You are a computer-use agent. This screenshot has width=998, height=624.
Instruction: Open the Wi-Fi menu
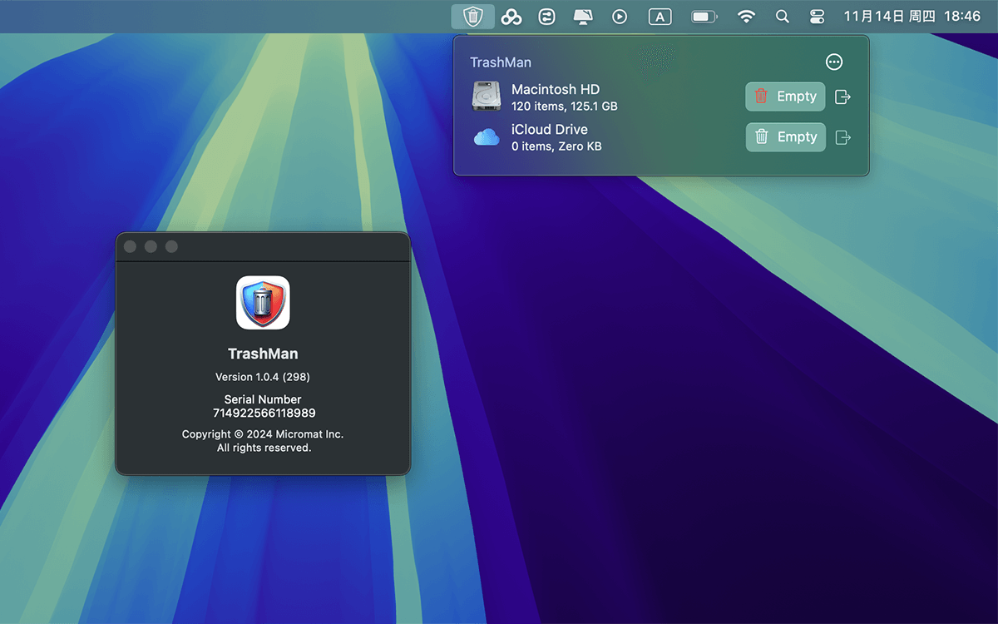tap(746, 17)
